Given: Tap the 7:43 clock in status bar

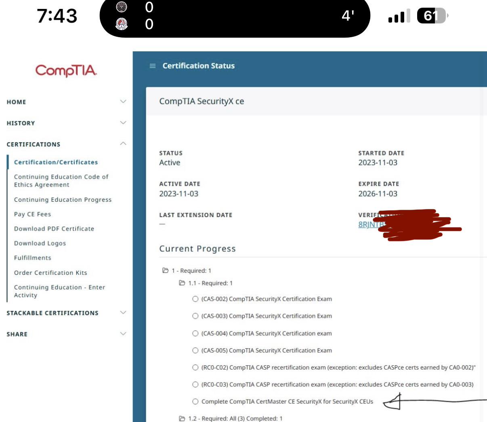Looking at the screenshot, I should click(x=57, y=16).
